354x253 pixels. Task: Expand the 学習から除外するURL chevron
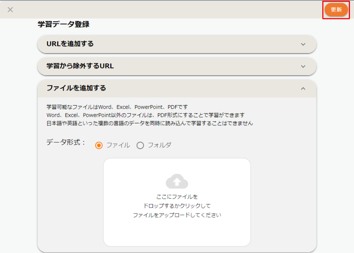(303, 66)
